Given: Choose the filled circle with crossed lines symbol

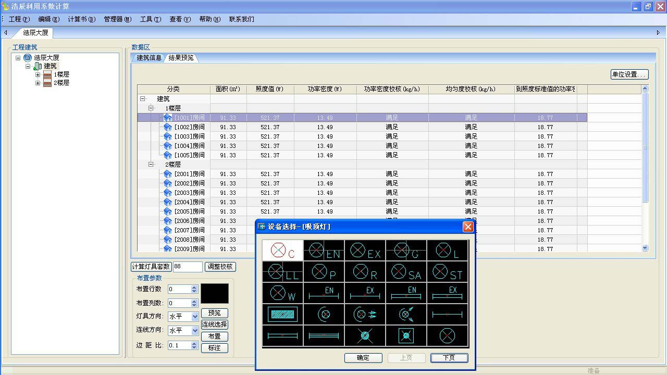Looking at the screenshot, I should click(x=365, y=336).
